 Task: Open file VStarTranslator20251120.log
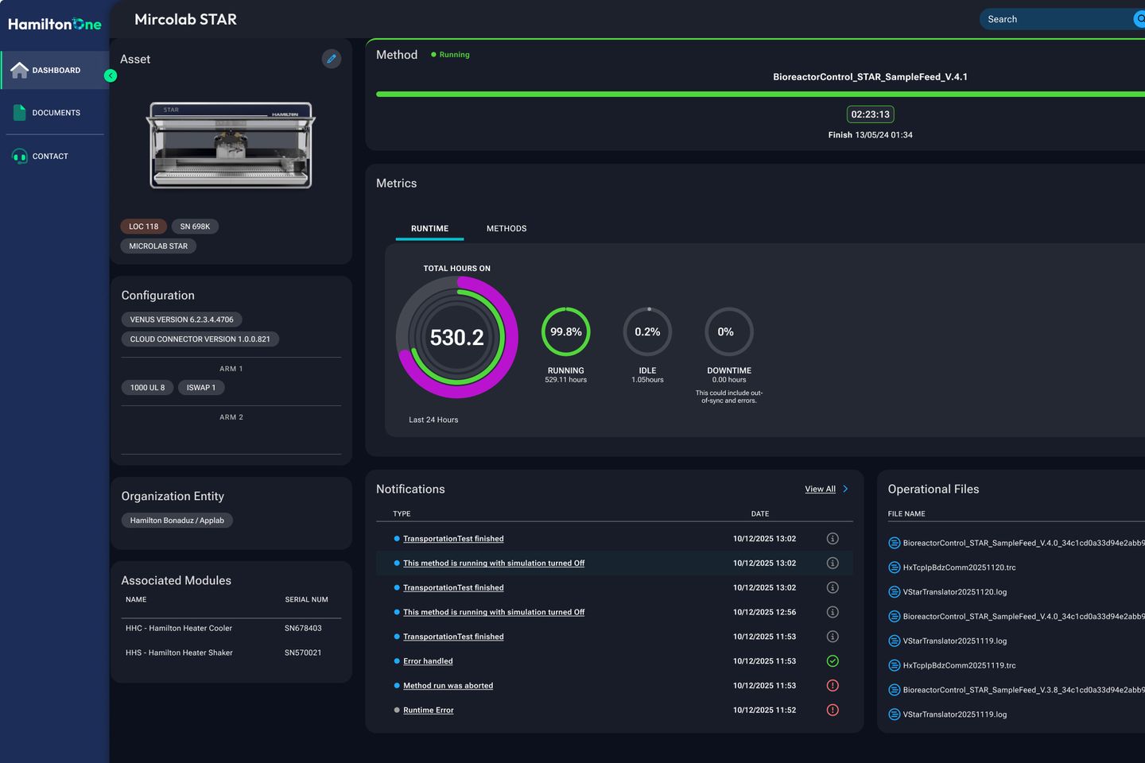954,592
